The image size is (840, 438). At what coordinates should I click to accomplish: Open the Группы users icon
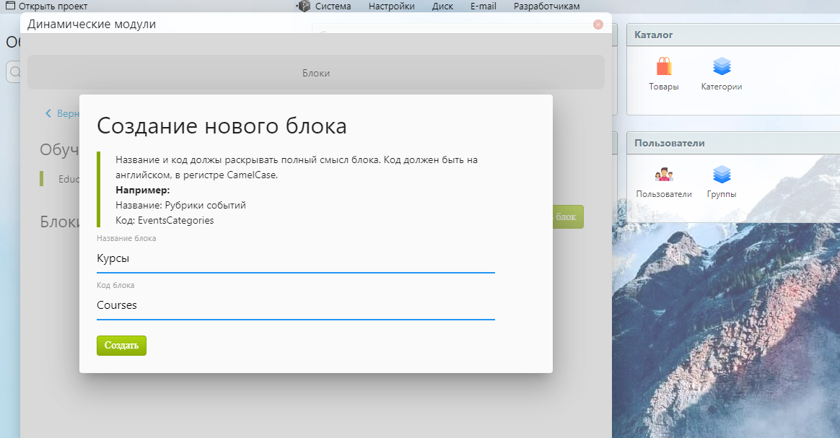722,175
